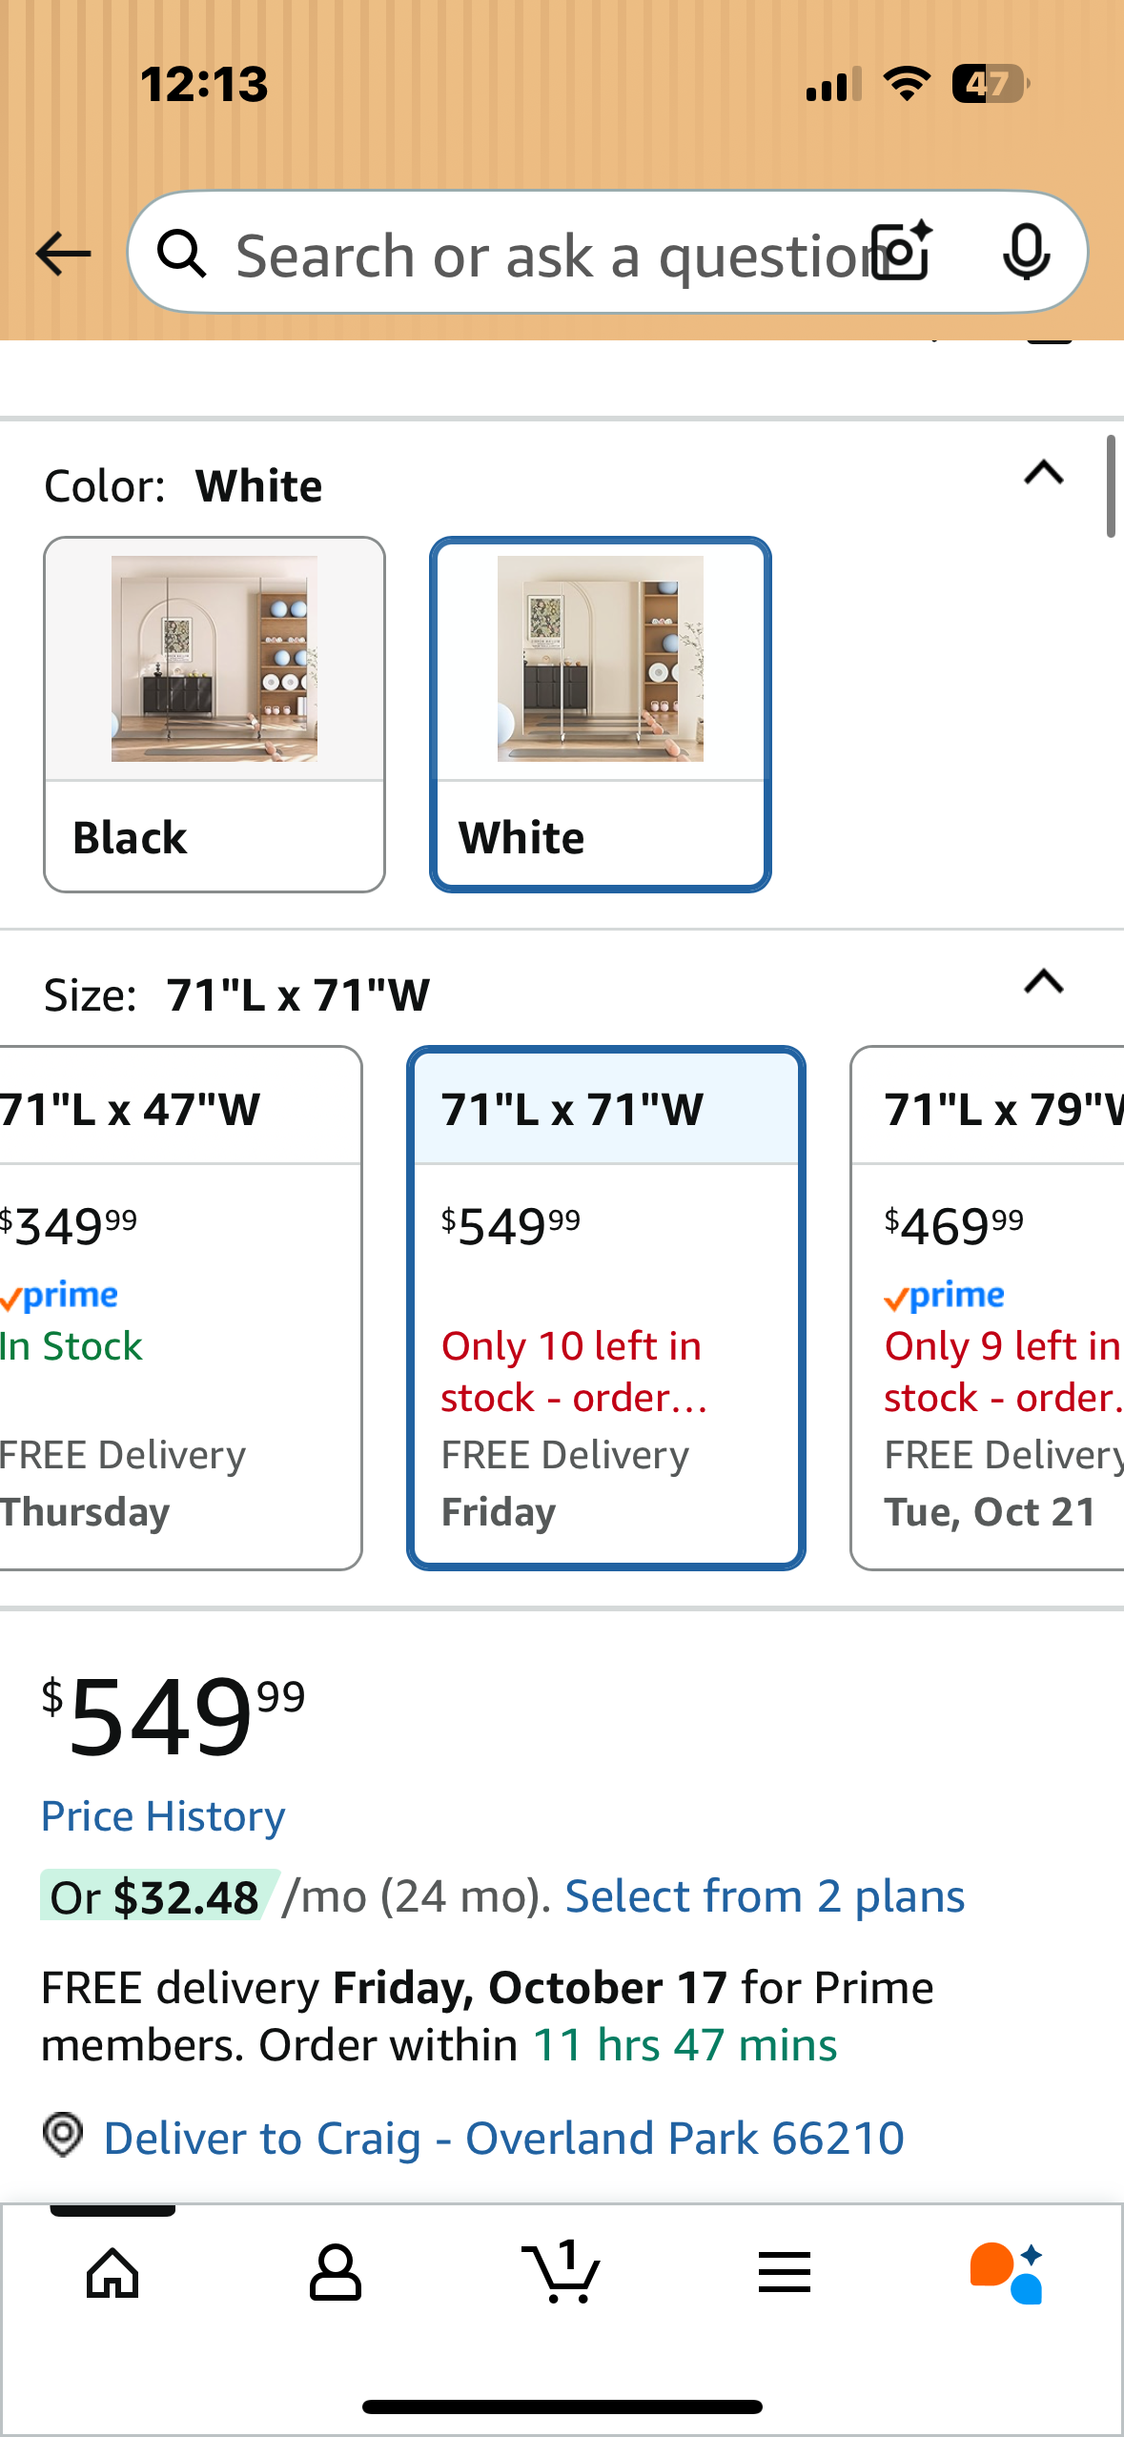Open the hamburger menu icon

(785, 2273)
